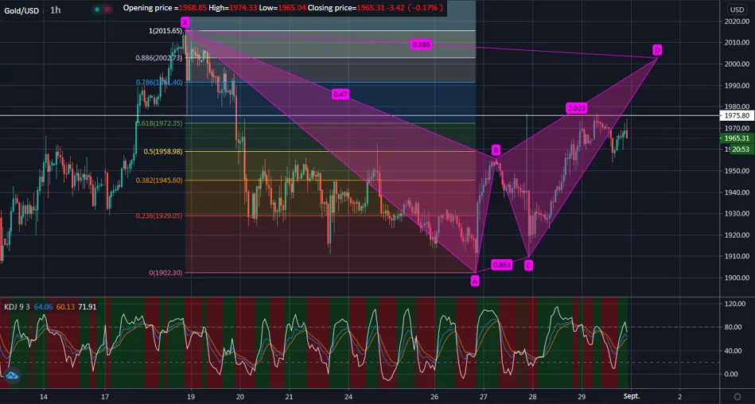Screen dimensions: 755x404
Task: Click the 1900.00 price axis label
Action: click(x=737, y=278)
